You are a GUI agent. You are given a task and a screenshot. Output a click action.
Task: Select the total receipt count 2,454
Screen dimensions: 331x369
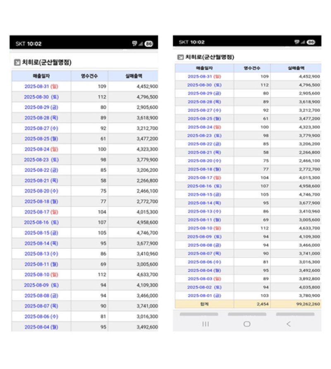point(263,304)
